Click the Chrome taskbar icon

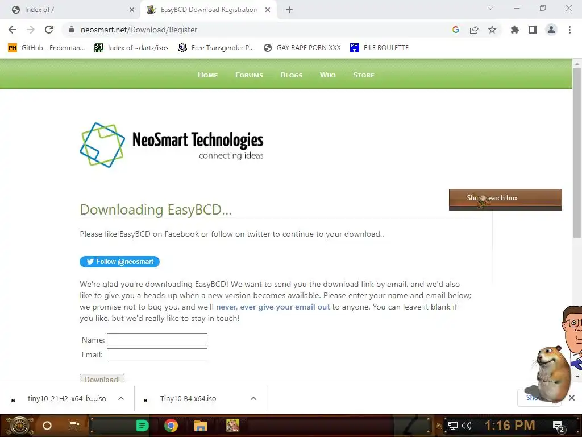pos(171,426)
